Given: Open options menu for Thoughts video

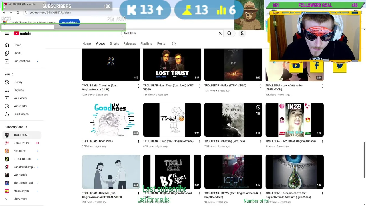Looking at the screenshot, I should 138,86.
